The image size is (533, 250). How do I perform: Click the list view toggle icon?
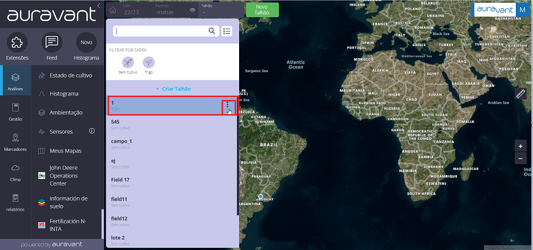[227, 31]
